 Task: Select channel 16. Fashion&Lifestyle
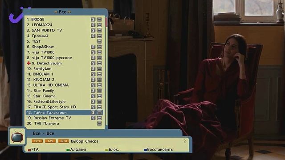click(64, 102)
